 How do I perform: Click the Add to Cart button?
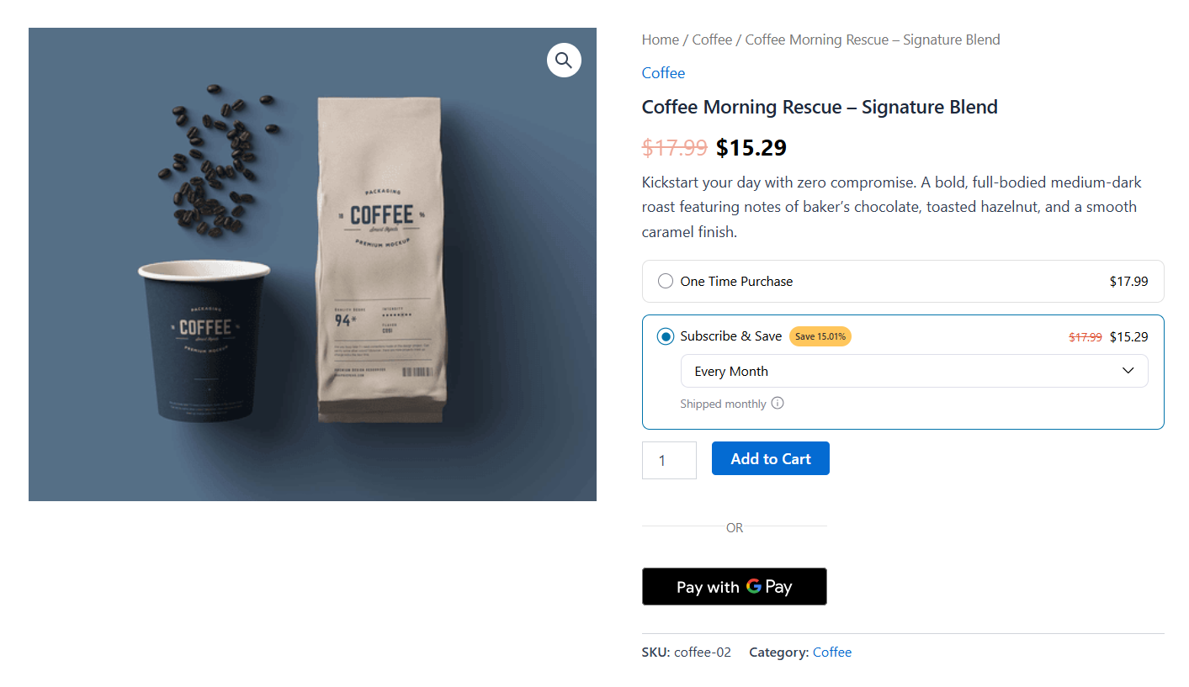click(x=770, y=458)
